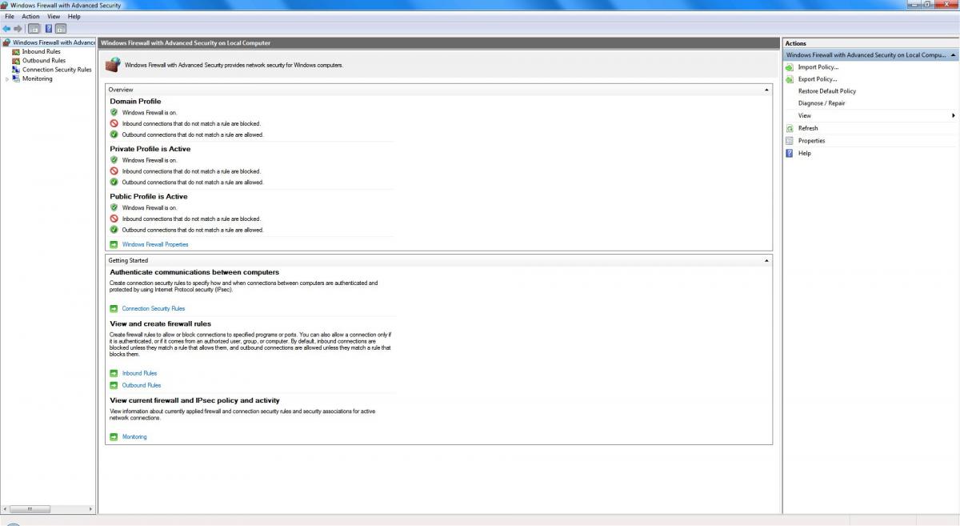
Task: Open the Help menu
Action: coord(74,16)
